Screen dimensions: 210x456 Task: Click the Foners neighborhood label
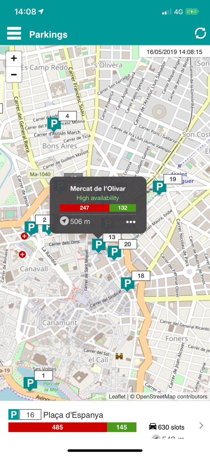point(177,338)
